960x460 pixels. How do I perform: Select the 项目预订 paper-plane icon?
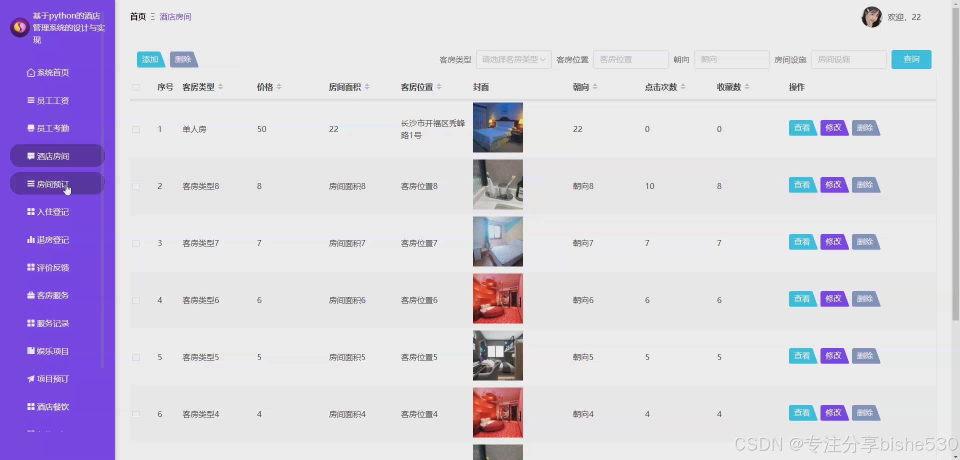point(31,378)
